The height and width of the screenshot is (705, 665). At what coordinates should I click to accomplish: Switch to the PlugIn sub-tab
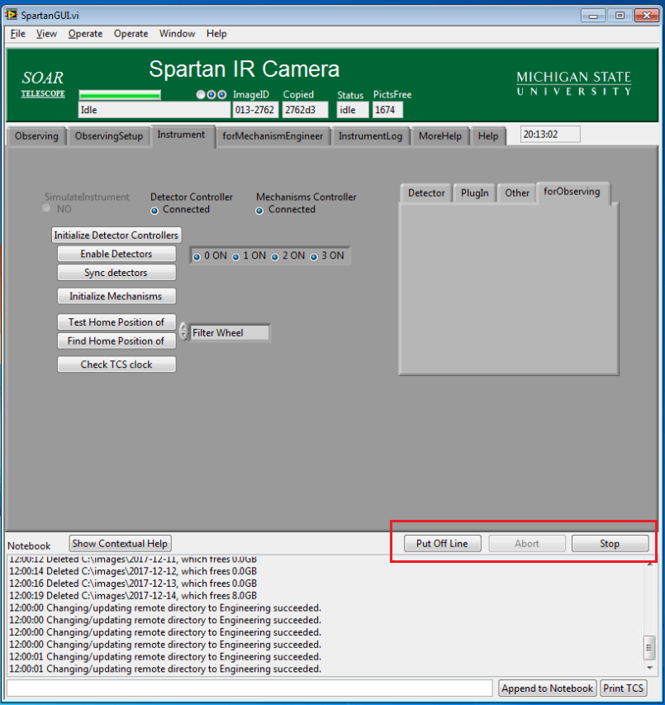click(x=474, y=193)
